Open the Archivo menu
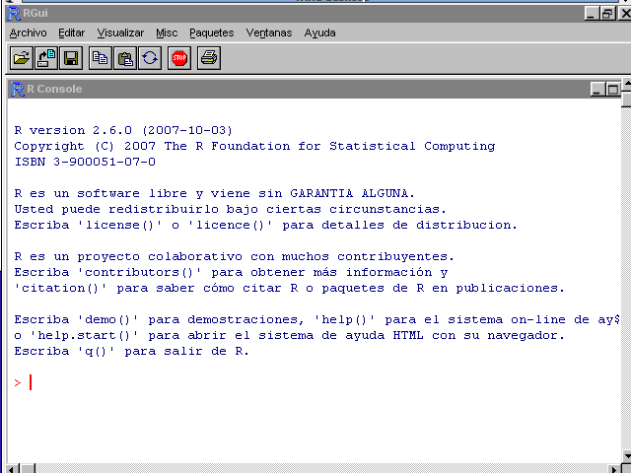Viewport: 631px width, 473px height. tap(28, 33)
